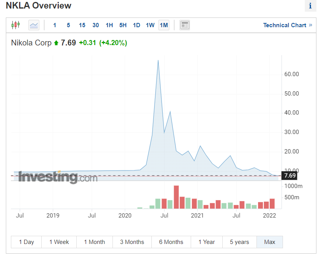The image size is (318, 256).
Task: Show the 1 Month range
Action: (95, 242)
